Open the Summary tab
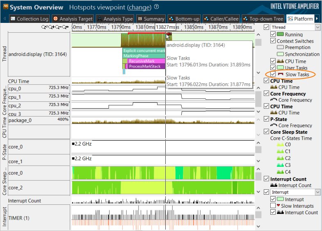The image size is (322, 231). [x=151, y=19]
